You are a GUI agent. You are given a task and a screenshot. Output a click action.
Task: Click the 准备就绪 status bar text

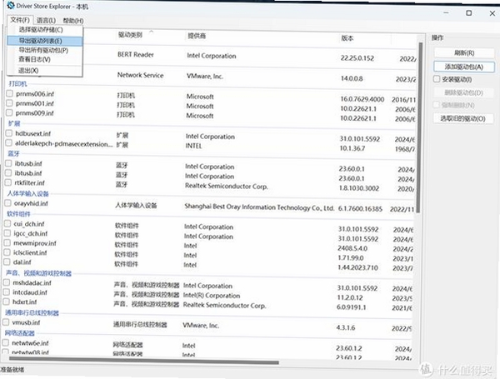click(12, 370)
